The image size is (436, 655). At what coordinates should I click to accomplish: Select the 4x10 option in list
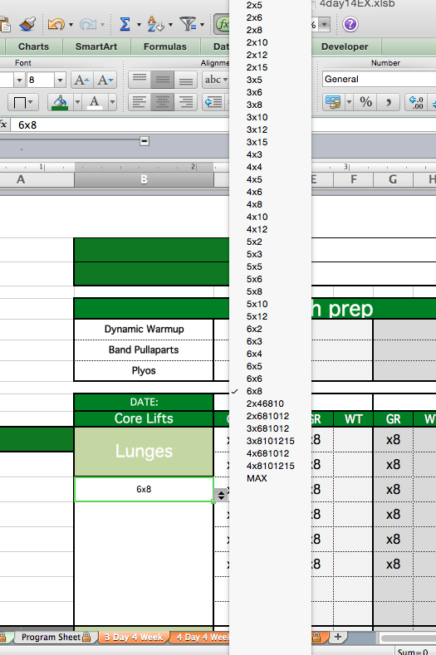tap(257, 217)
